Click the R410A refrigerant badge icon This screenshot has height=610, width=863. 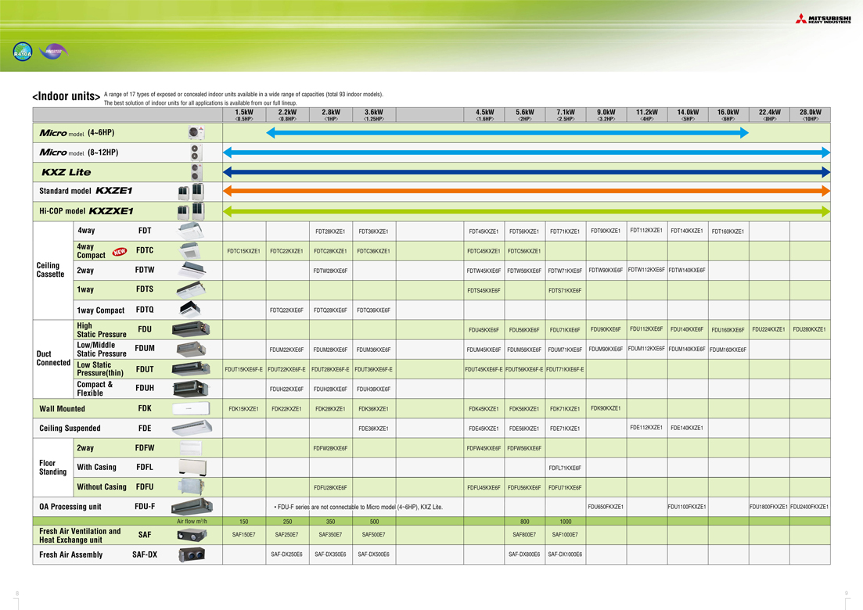(x=23, y=52)
